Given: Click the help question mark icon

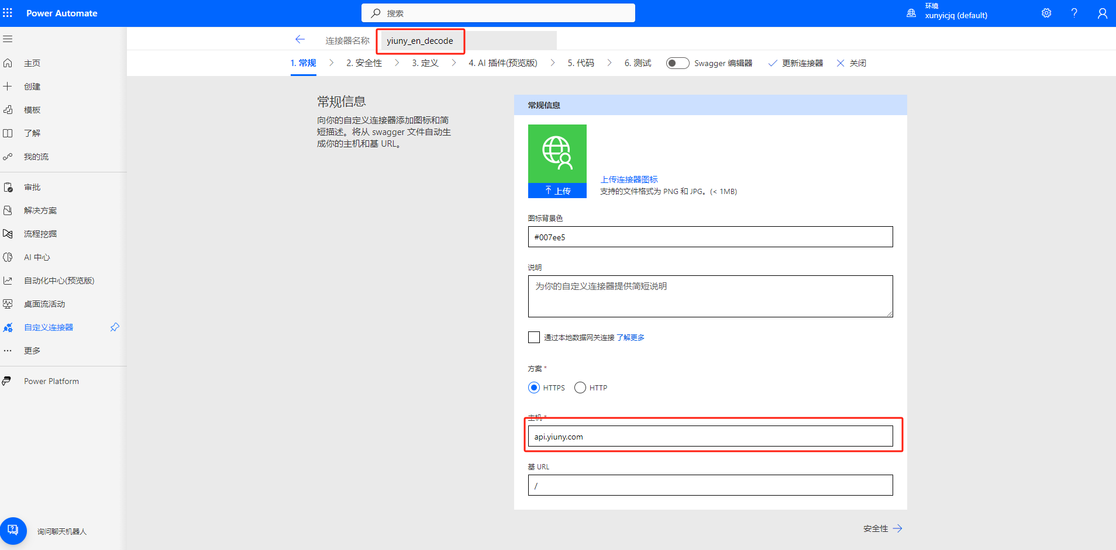Looking at the screenshot, I should (1074, 13).
